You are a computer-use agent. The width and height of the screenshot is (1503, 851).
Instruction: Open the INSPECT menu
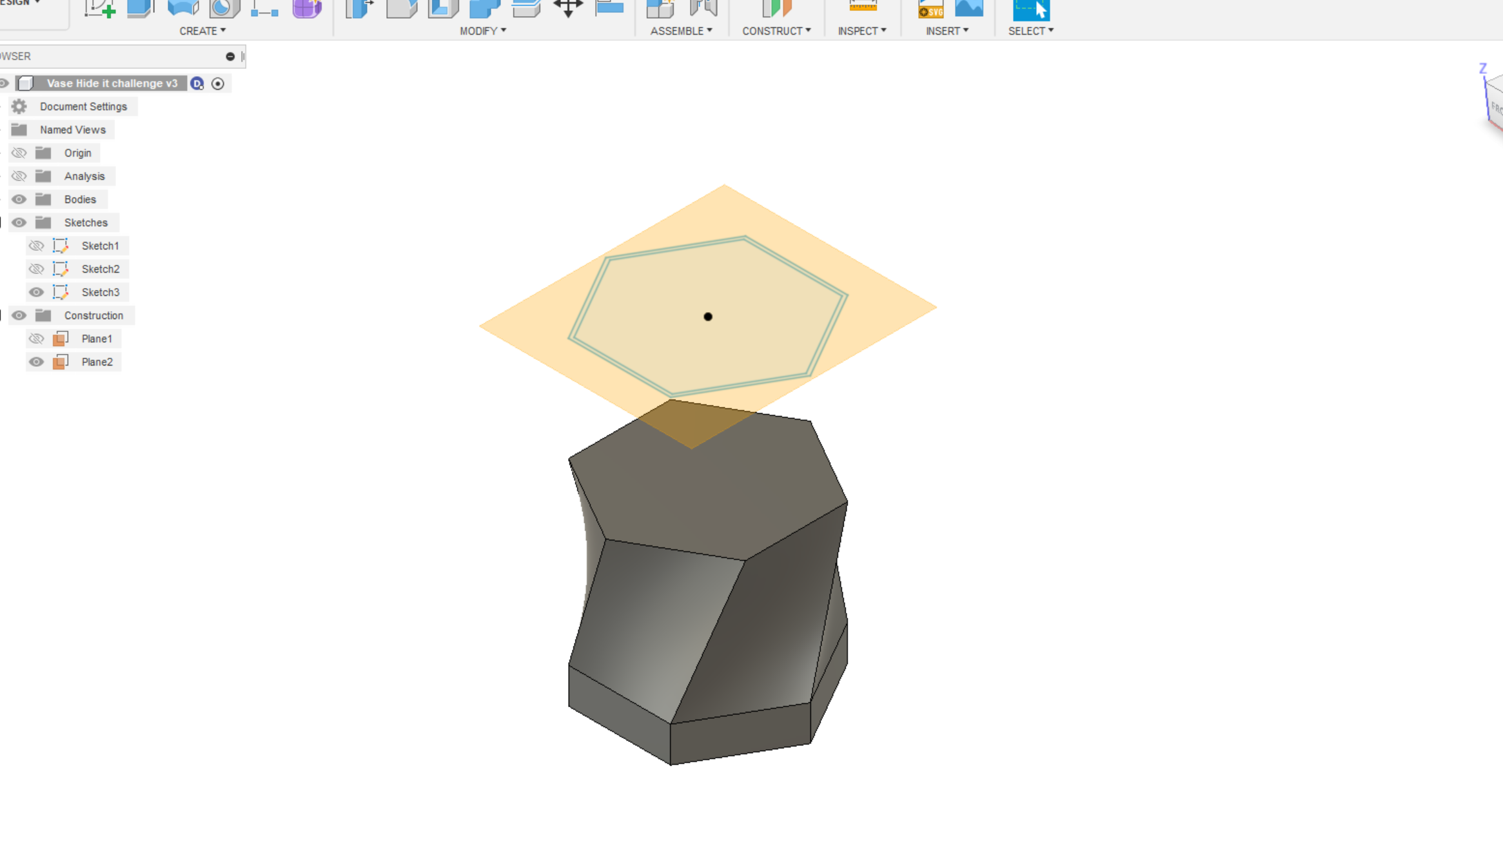click(x=862, y=30)
